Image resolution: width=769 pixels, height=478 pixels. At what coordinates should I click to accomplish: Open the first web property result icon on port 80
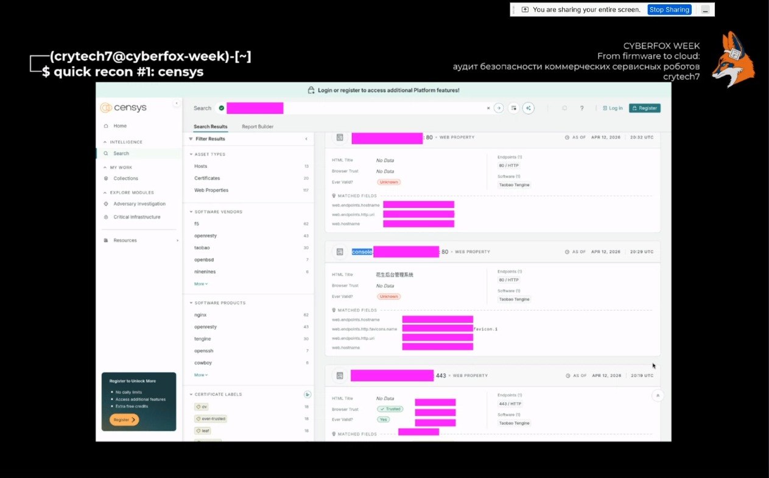pos(340,137)
